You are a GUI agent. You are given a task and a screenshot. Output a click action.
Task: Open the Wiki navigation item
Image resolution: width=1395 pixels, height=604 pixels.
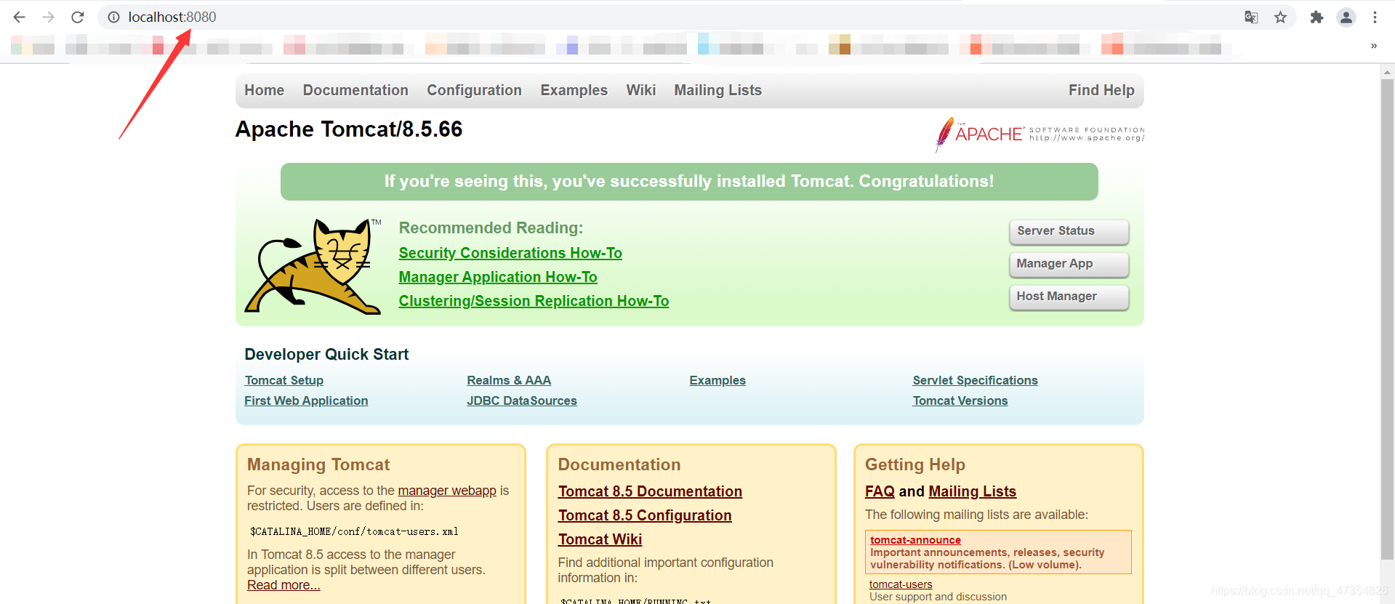[641, 90]
